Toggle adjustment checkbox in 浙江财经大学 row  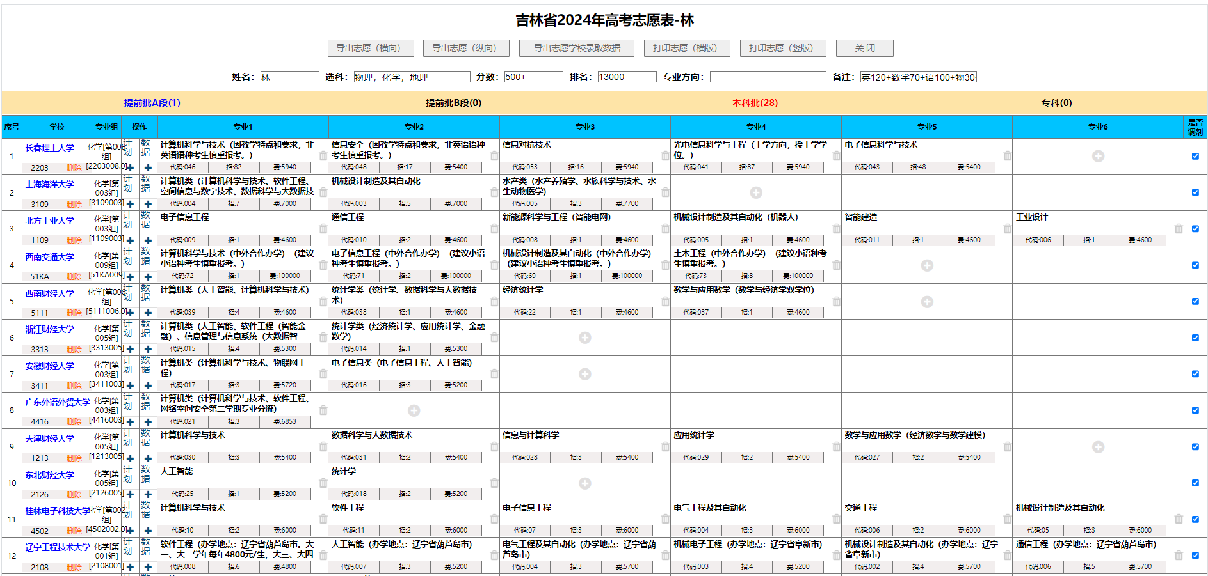(x=1195, y=338)
